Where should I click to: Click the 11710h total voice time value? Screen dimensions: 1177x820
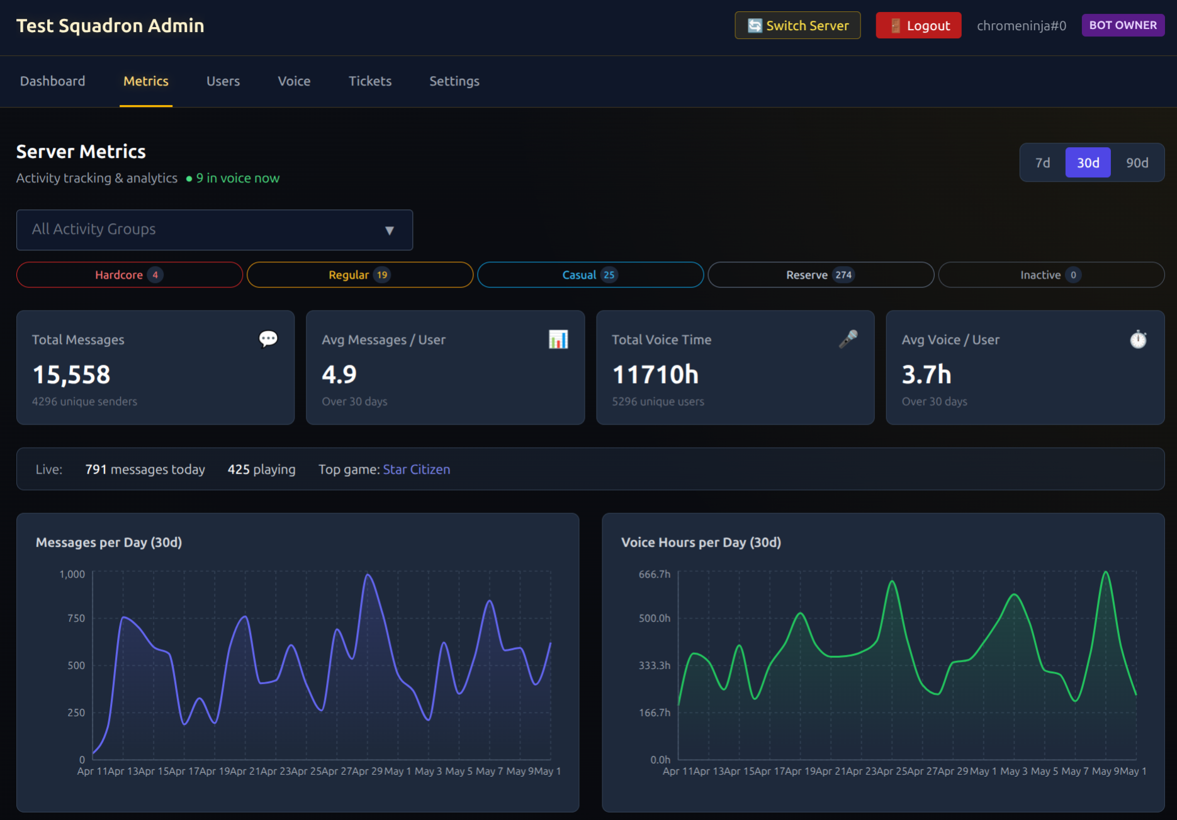coord(655,375)
